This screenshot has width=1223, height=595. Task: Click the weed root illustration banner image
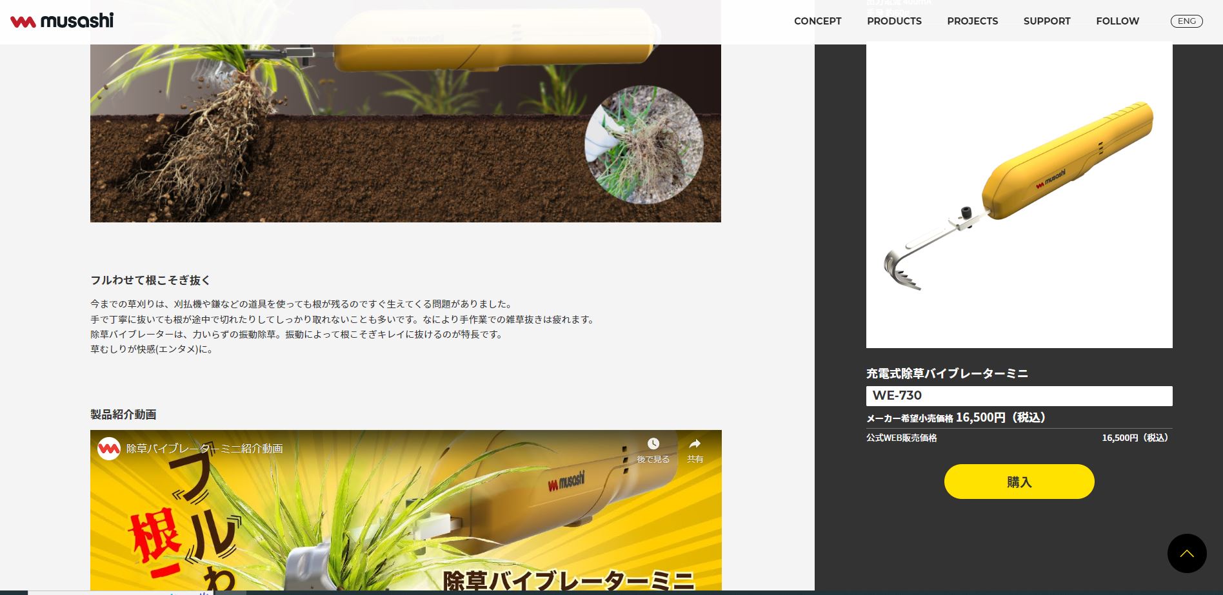(x=405, y=133)
